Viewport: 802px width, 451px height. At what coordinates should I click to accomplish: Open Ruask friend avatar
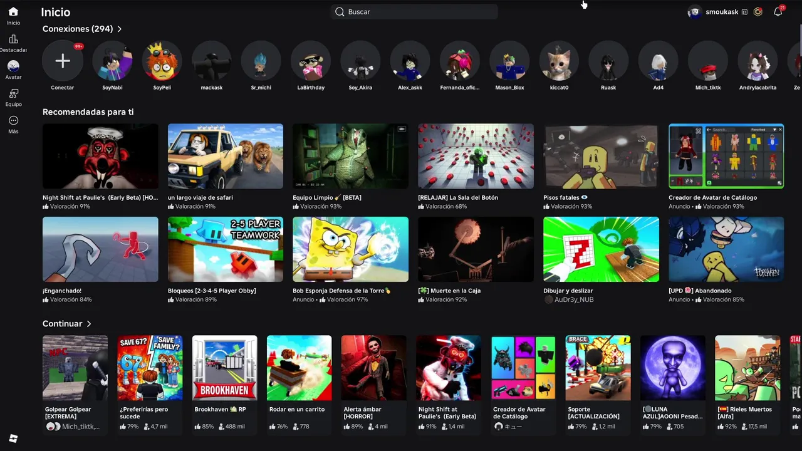[x=608, y=61]
